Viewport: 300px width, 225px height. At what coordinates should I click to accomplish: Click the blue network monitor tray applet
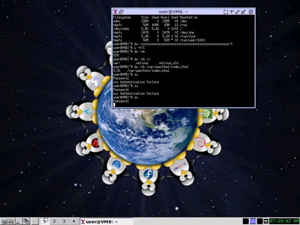click(x=253, y=221)
